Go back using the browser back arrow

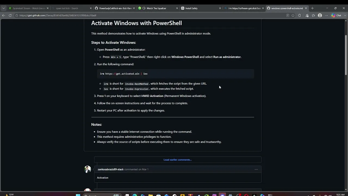point(4,16)
